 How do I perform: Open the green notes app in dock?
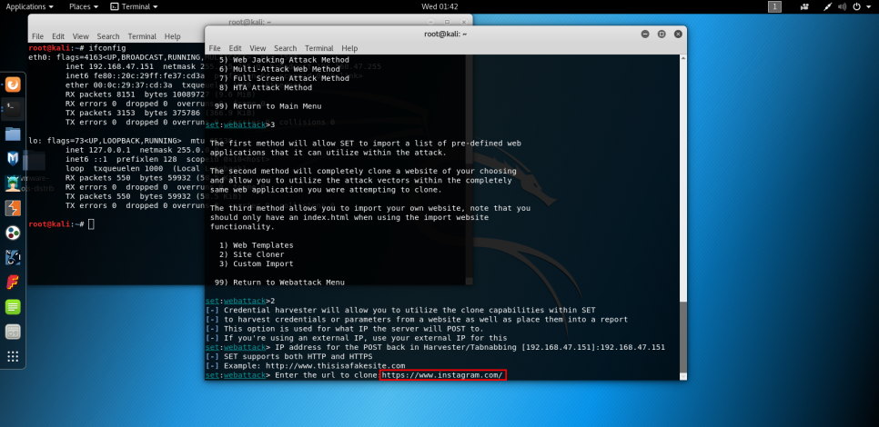[13, 307]
